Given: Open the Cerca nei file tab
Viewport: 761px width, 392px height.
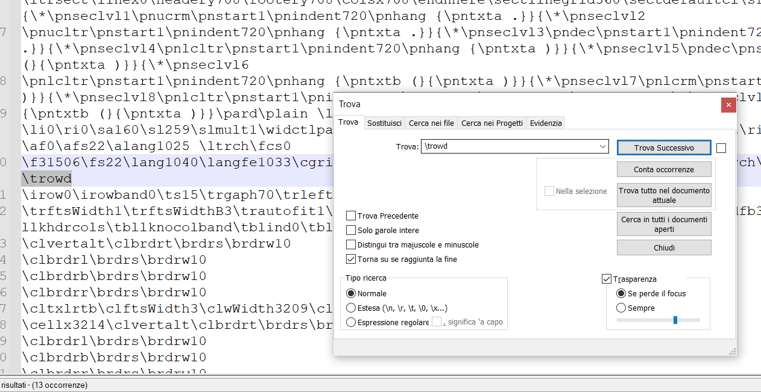Looking at the screenshot, I should pyautogui.click(x=431, y=123).
